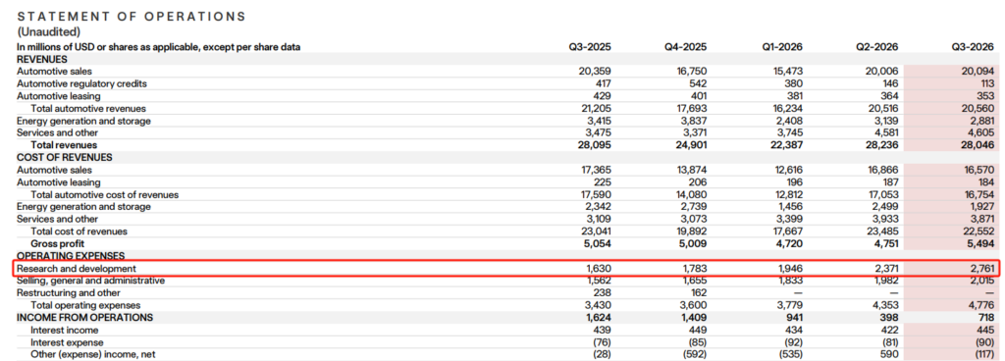1005x361 pixels.
Task: Select the Selling, general and administrative label
Action: (x=90, y=281)
